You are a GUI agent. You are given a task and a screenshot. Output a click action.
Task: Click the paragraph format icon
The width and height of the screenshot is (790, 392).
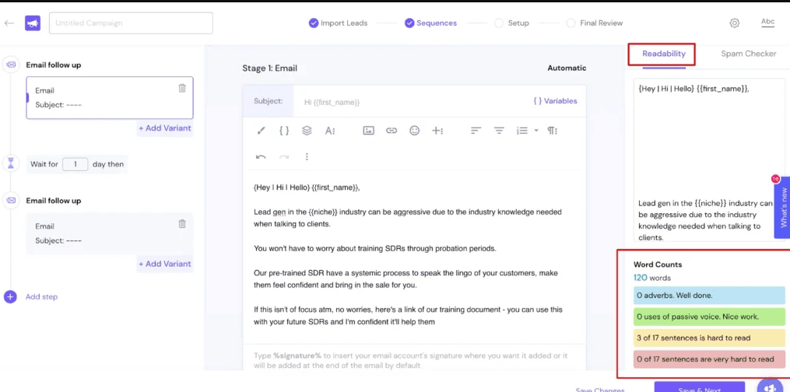[552, 131]
